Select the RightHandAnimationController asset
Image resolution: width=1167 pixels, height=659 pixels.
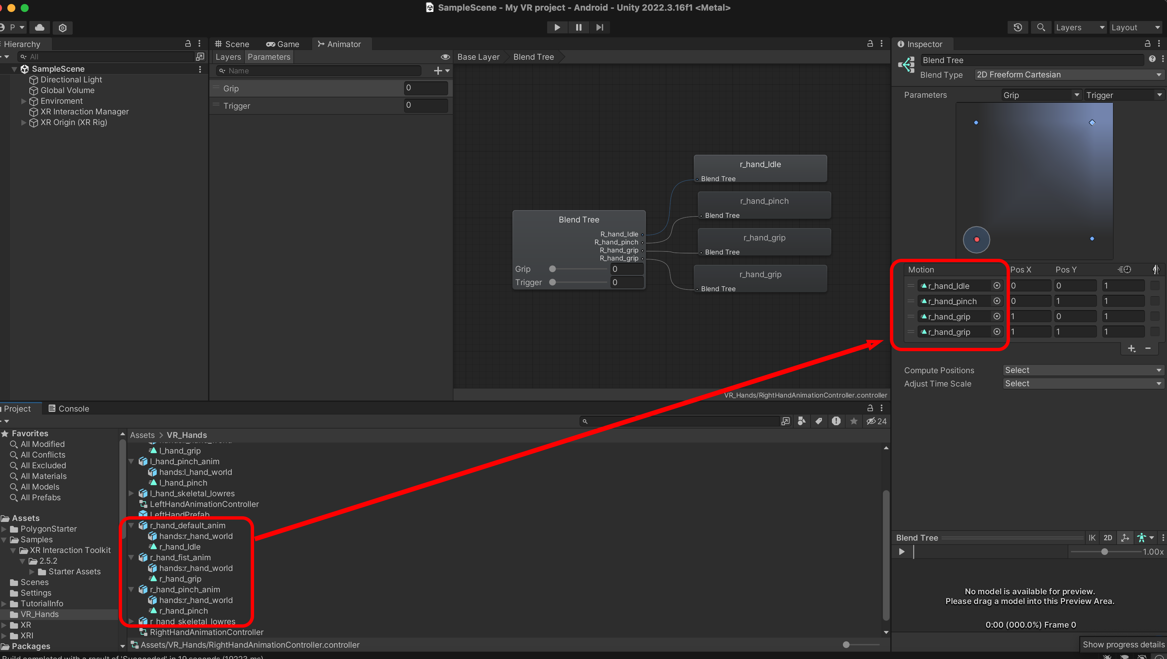(x=206, y=632)
